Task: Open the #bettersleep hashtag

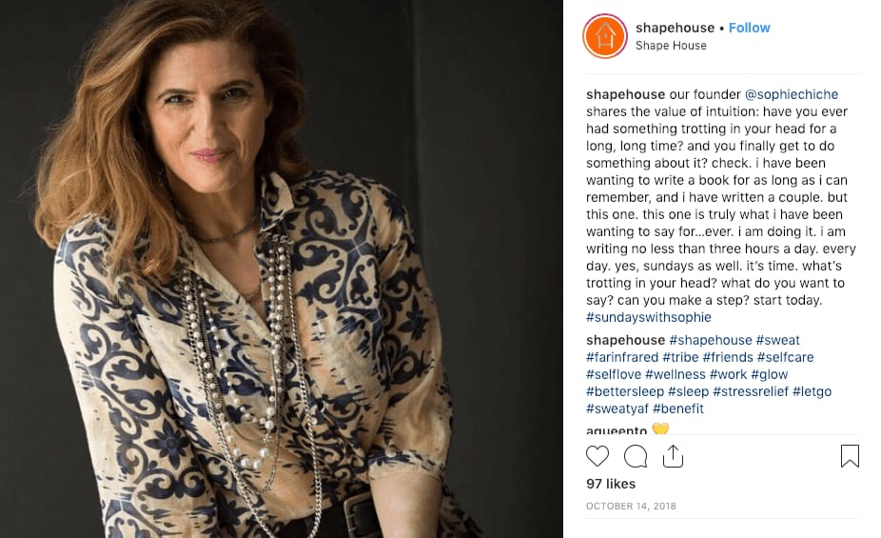Action: [x=625, y=391]
